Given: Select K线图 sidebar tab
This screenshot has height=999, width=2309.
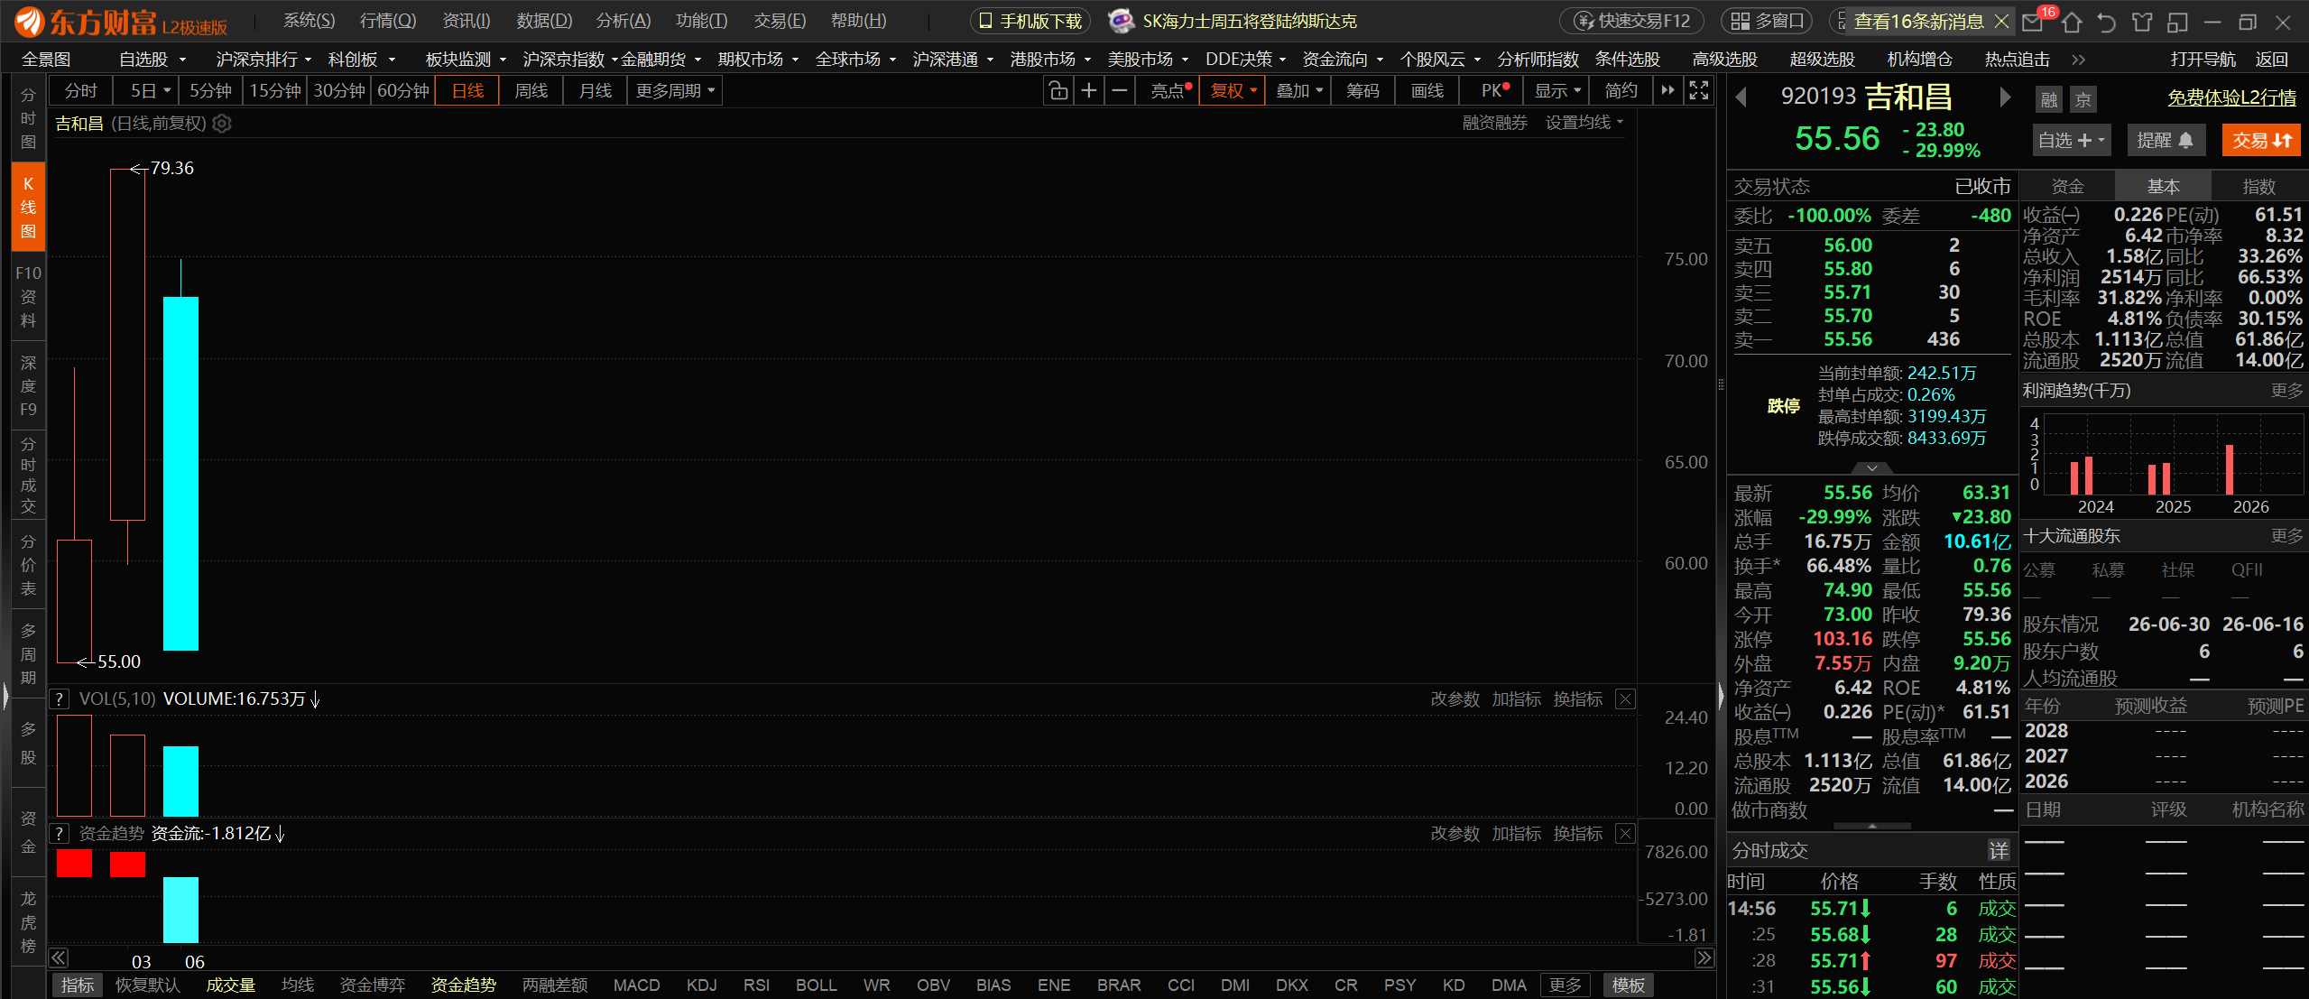Looking at the screenshot, I should point(28,208).
